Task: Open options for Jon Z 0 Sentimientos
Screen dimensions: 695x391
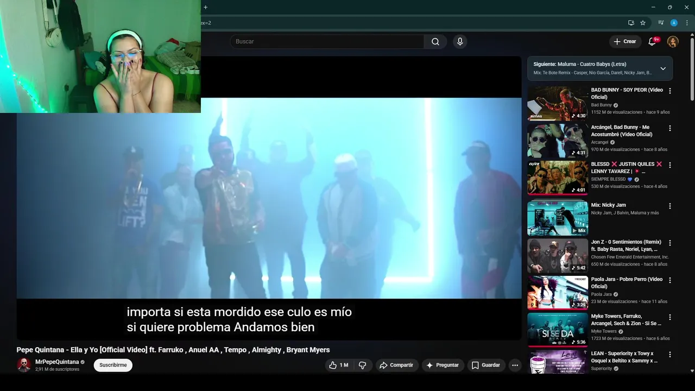Action: click(669, 243)
